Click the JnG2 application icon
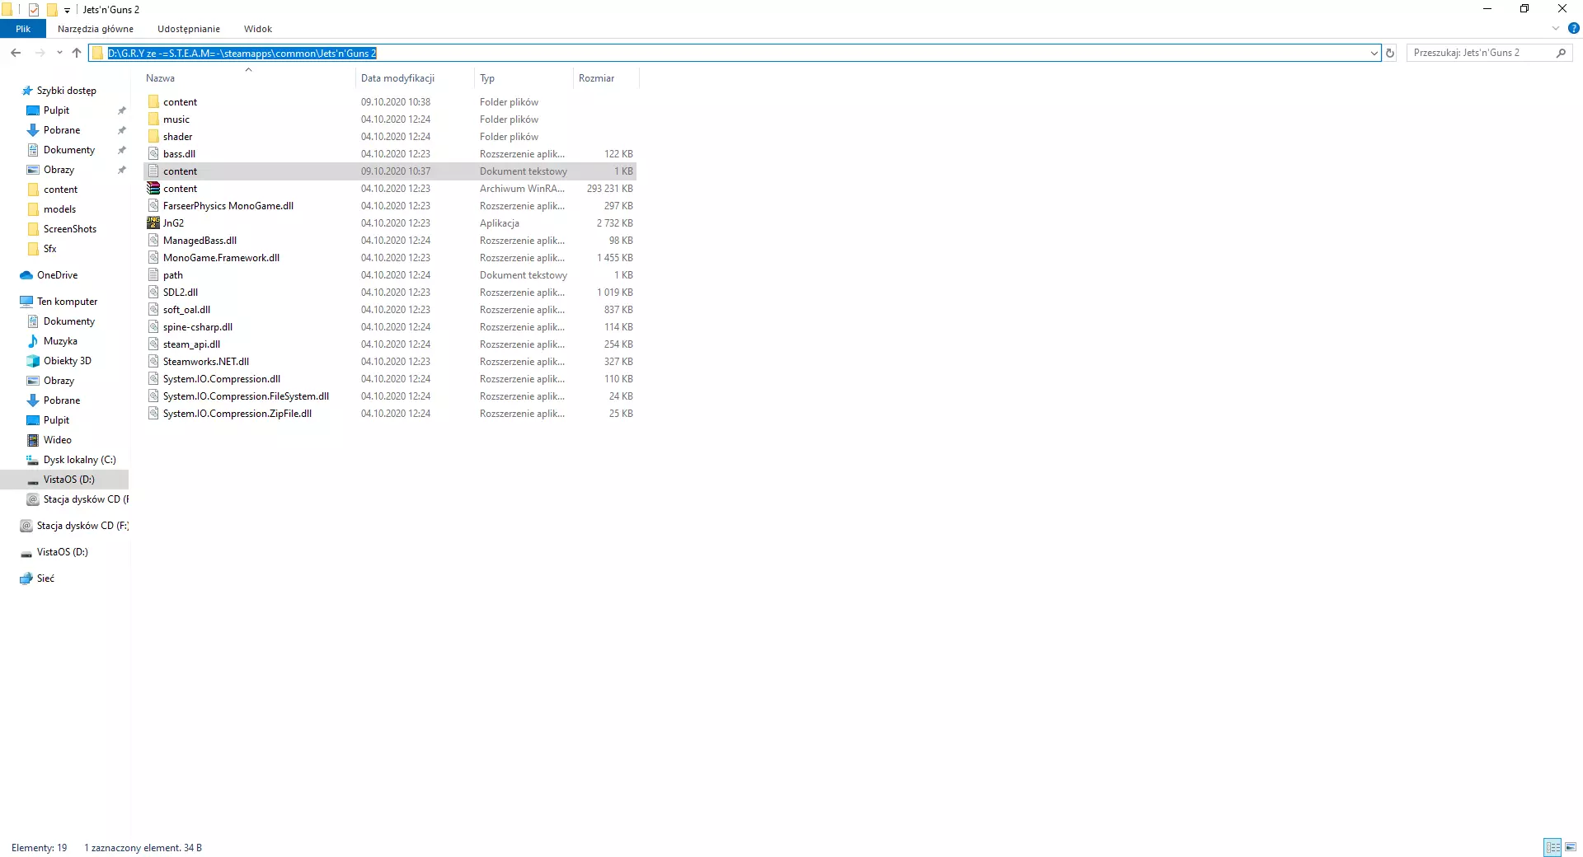The height and width of the screenshot is (857, 1583). click(153, 222)
